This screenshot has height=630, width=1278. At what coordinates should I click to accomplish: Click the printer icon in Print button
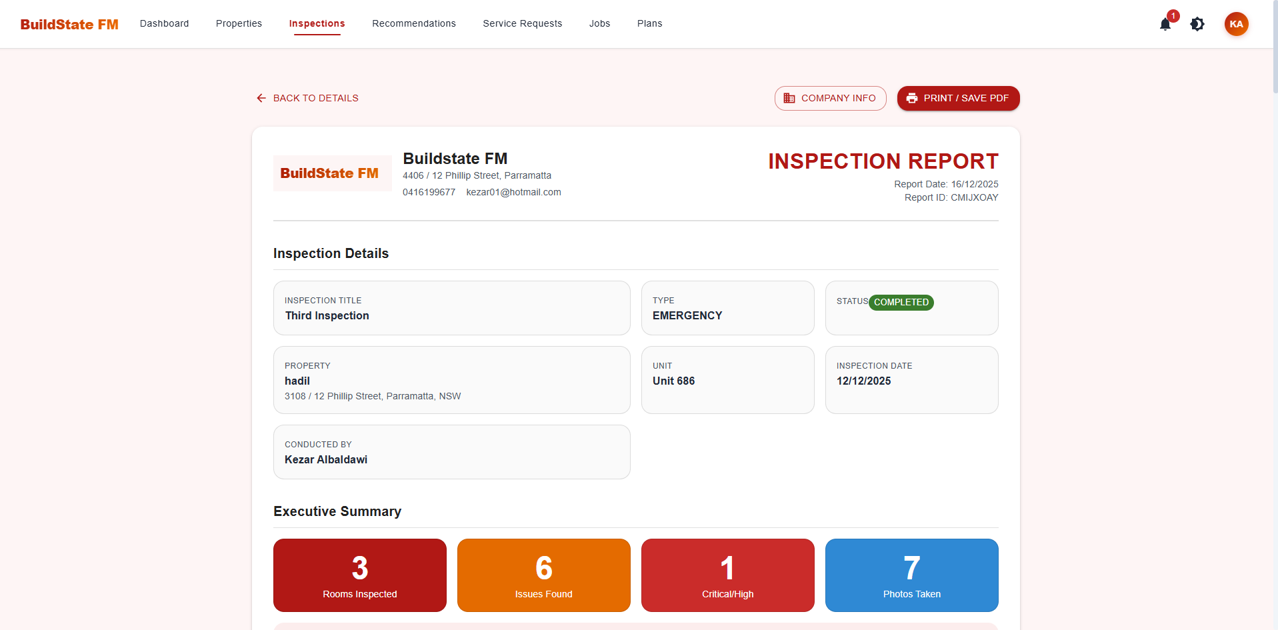tap(912, 98)
